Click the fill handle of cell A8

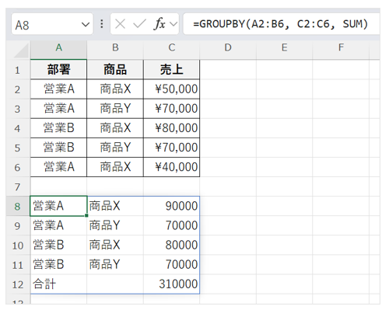pos(86,215)
